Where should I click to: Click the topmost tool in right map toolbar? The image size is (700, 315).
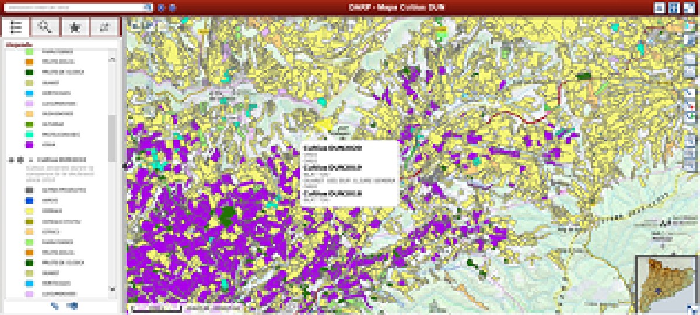click(x=689, y=27)
